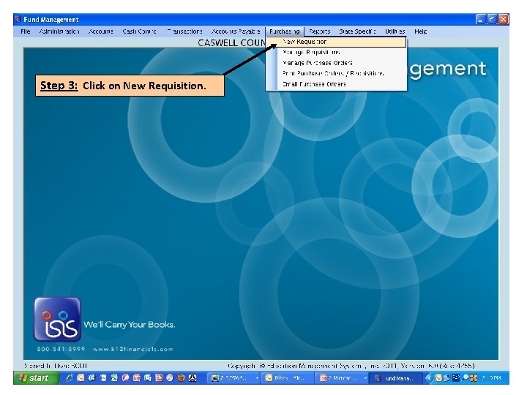Open the Excel icon in quick launch
527x395 pixels.
point(114,377)
